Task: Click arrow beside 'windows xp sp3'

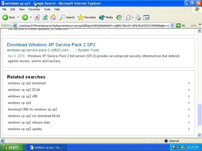Action: click(x=189, y=103)
